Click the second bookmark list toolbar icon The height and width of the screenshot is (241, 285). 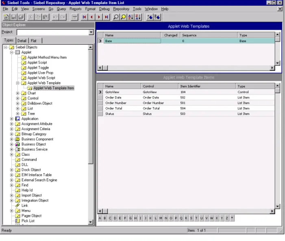(x=157, y=17)
